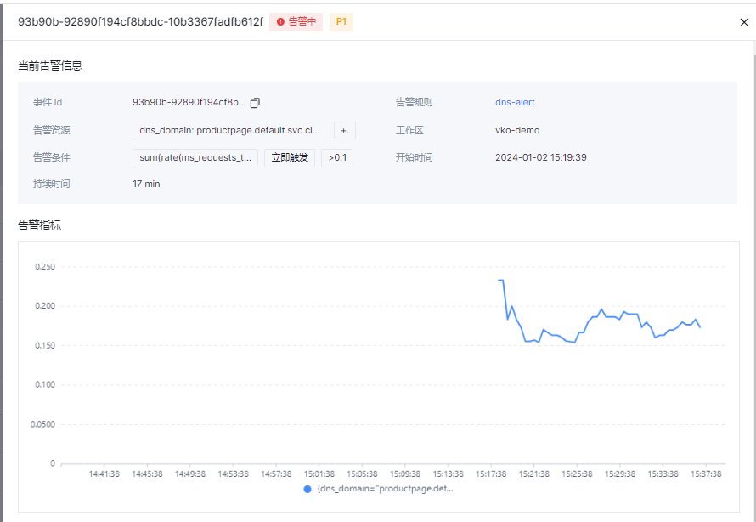
Task: Open the dns-alert rule link
Action: pos(515,102)
